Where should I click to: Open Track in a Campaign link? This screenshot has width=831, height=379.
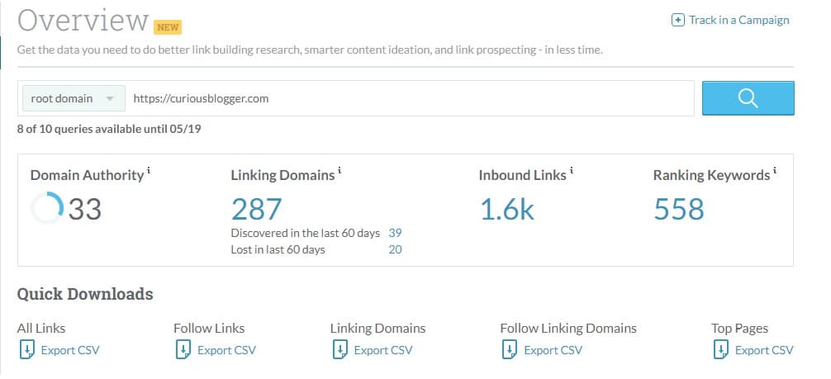coord(738,20)
